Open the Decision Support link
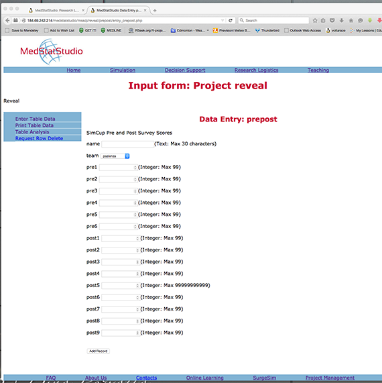Viewport: 382px width, 383px height. click(185, 70)
